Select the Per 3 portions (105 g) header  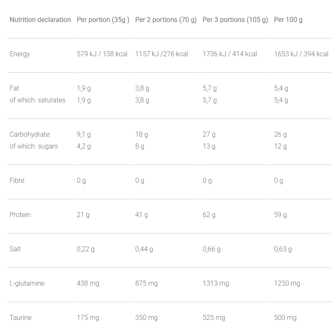(x=235, y=20)
